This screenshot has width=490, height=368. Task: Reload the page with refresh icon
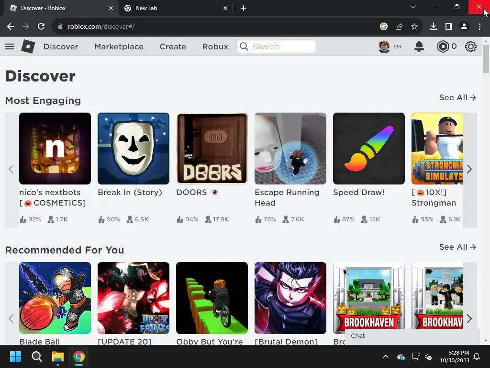point(41,27)
